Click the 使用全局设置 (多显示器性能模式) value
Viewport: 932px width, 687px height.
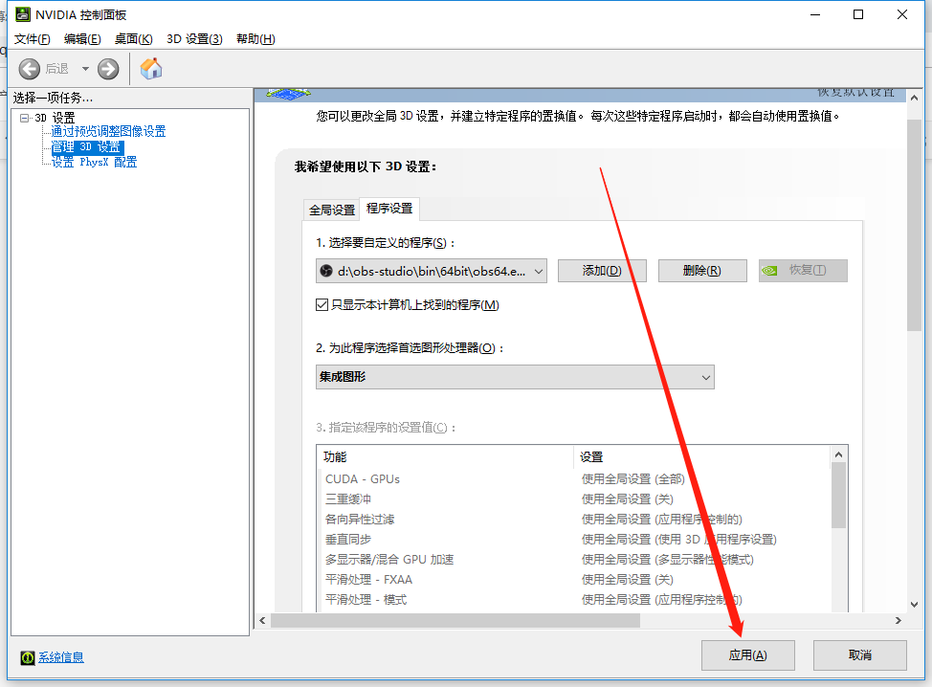point(668,560)
